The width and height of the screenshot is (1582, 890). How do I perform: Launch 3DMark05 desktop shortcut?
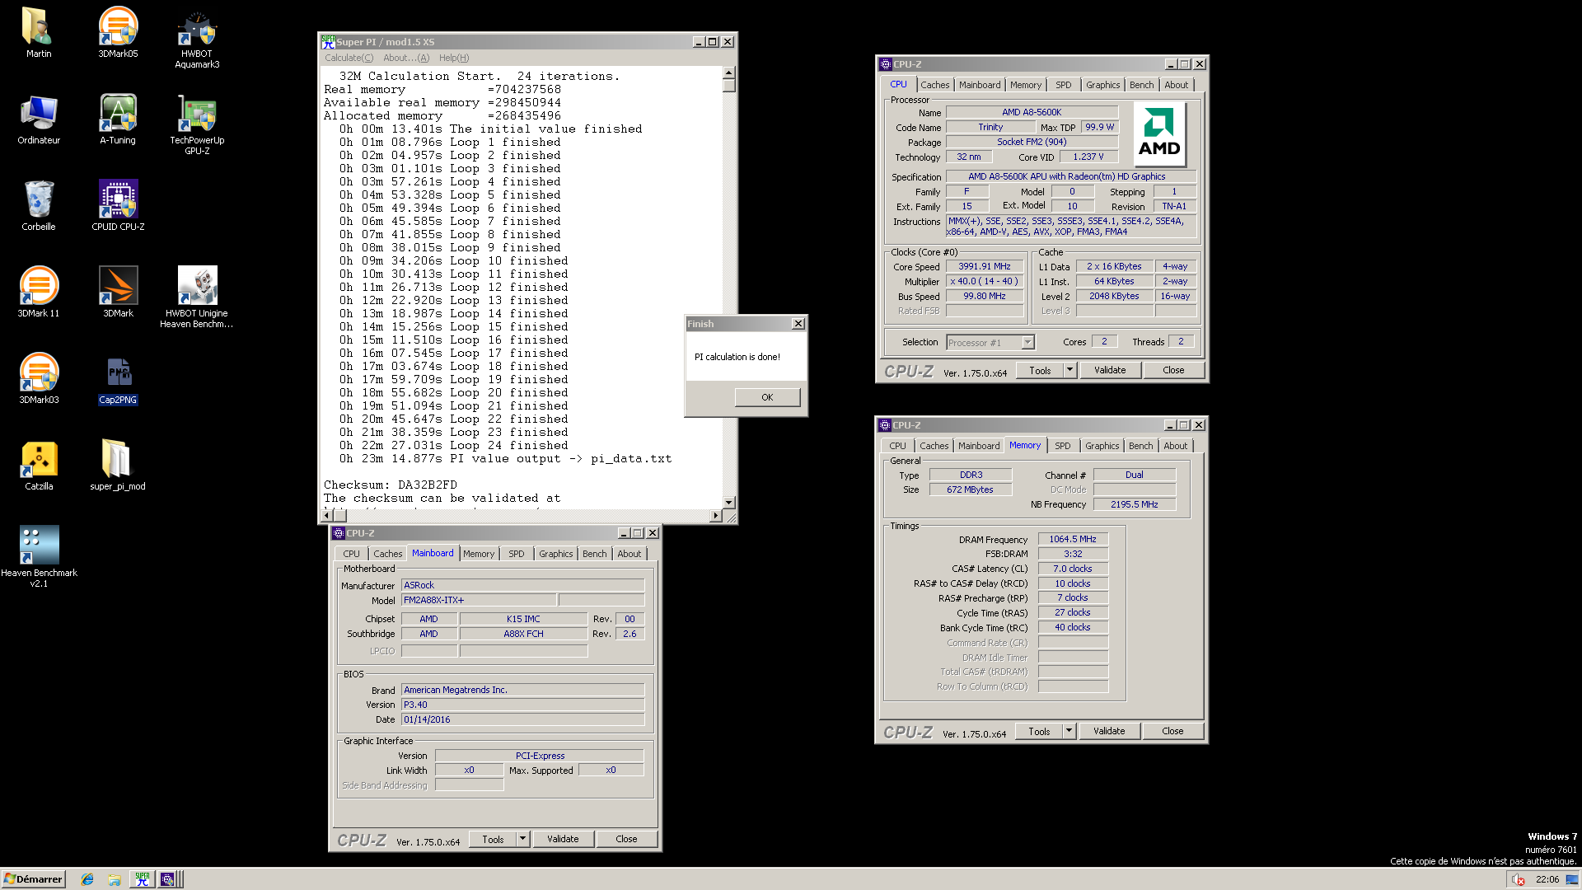tap(118, 33)
